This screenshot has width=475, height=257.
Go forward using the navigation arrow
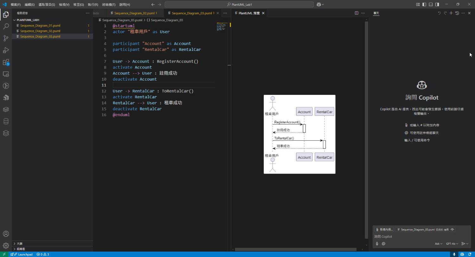[x=159, y=4]
